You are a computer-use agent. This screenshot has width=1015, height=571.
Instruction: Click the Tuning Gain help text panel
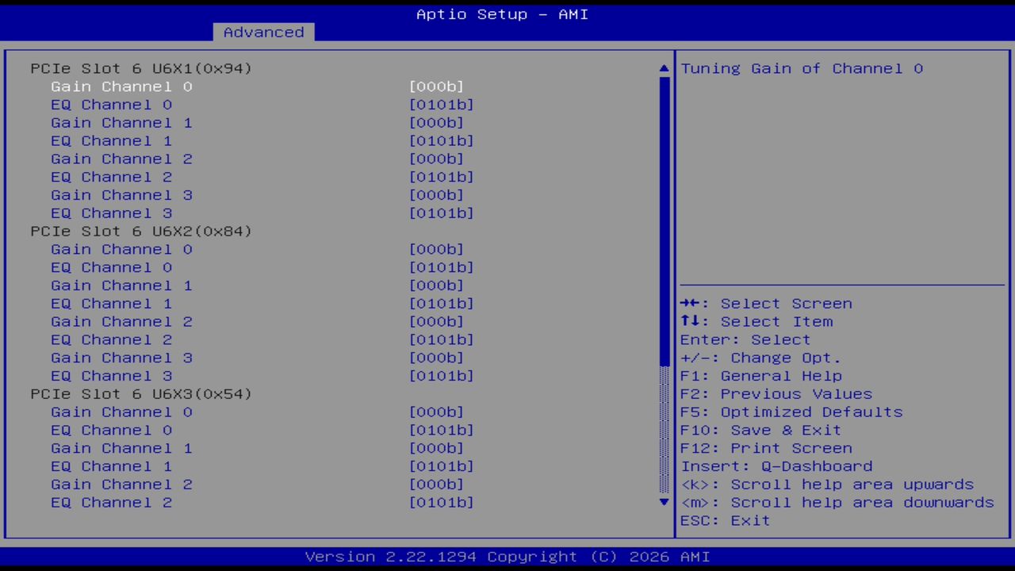tap(801, 68)
